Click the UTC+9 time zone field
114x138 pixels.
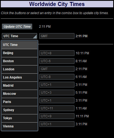click(x=57, y=116)
